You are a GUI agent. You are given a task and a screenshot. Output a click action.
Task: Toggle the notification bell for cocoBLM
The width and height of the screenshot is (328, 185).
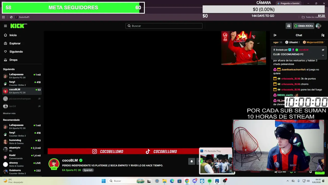[x=191, y=161]
